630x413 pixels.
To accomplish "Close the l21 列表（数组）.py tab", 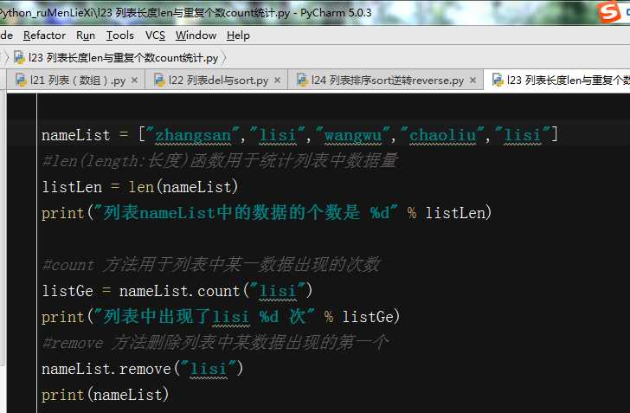I will [135, 81].
